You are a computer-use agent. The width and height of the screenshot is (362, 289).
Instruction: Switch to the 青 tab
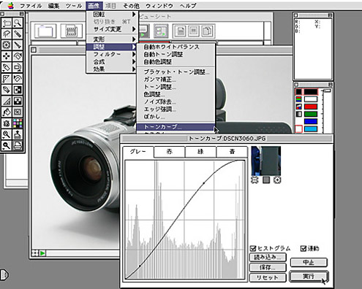coord(232,152)
